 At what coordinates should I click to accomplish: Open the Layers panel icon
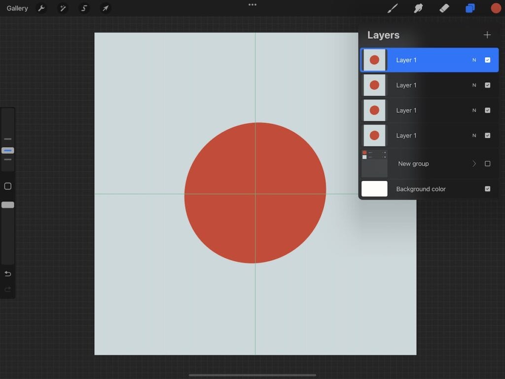469,8
